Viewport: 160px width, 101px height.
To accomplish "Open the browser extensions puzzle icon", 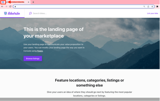I will tap(157, 7).
